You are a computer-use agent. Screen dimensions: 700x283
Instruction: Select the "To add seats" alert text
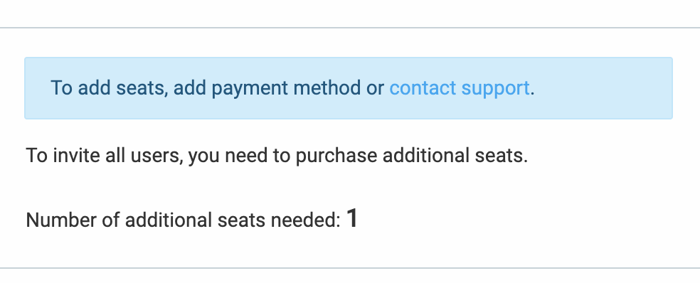[x=292, y=88]
